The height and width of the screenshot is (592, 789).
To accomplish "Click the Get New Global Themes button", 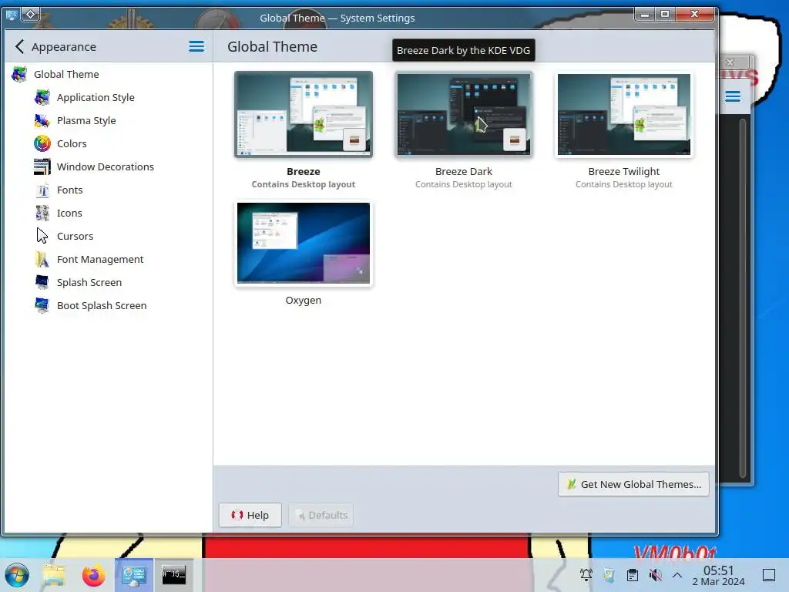I will tap(633, 484).
